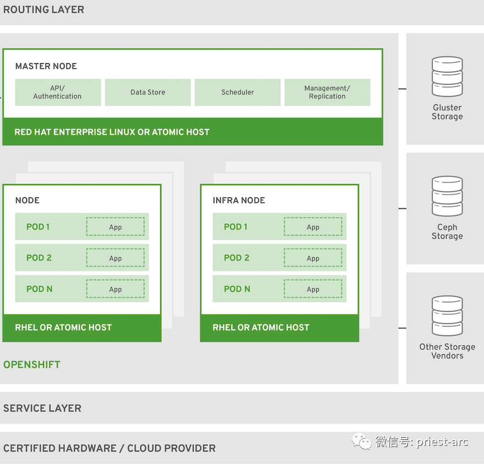Click the RED HAT ENTERPRISE LINUX OR ATOMIC HOST bar
The image size is (484, 464).
[193, 132]
